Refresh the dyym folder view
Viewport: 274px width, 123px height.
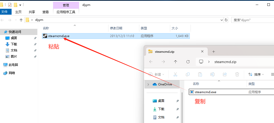click(226, 20)
